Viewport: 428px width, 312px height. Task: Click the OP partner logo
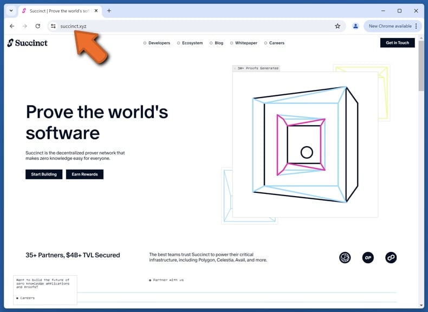pyautogui.click(x=368, y=258)
